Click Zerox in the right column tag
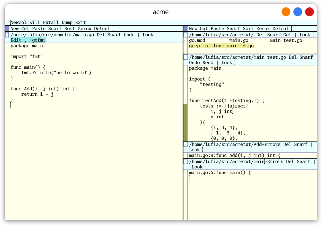The width and height of the screenshot is (322, 225). coord(263,28)
